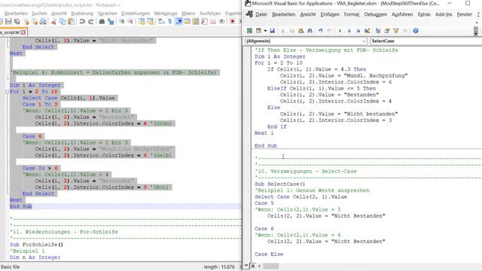Toggle file monitoring eye icon in Notepad++
The width and height of the screenshot is (482, 271).
click(221, 22)
